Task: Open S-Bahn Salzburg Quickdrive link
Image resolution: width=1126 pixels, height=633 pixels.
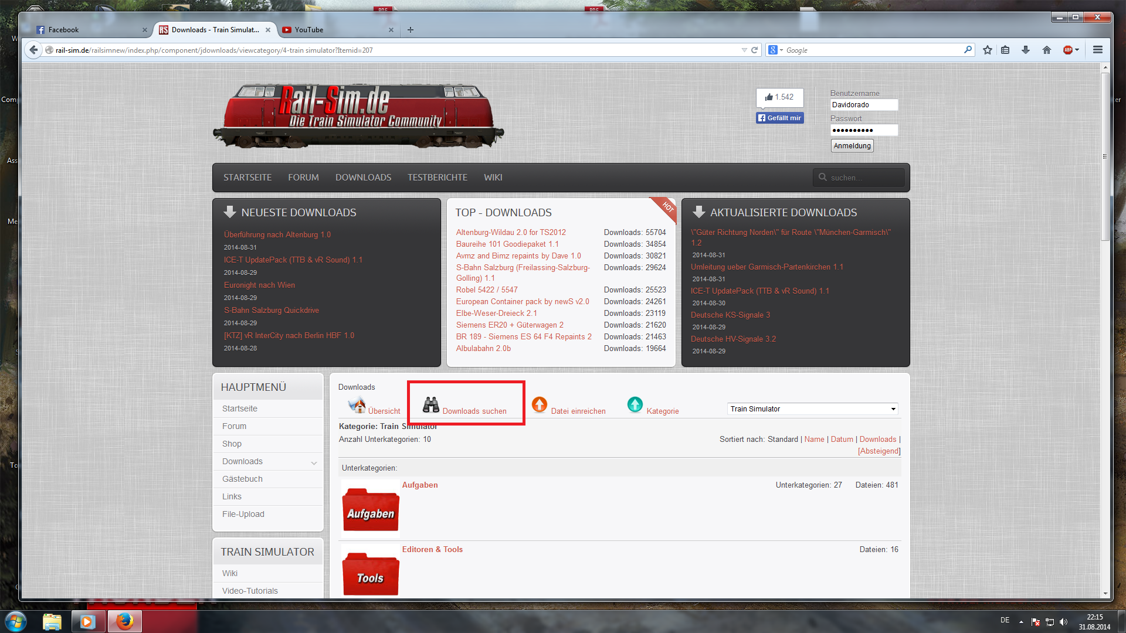Action: coord(272,311)
